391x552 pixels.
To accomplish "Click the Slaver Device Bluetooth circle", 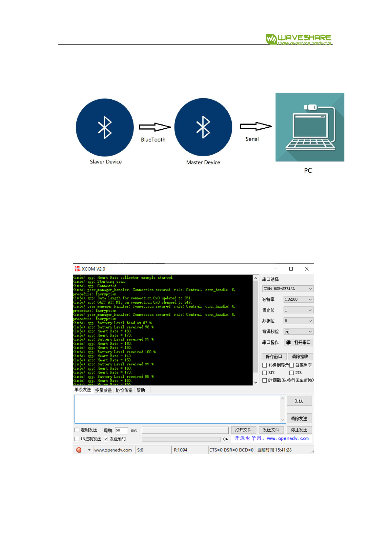I will (x=105, y=127).
